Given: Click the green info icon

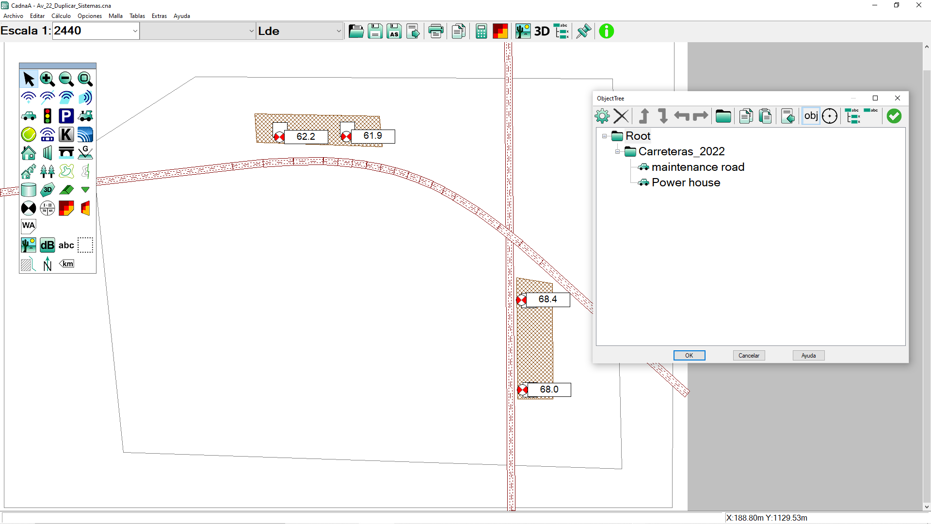Looking at the screenshot, I should 606,32.
